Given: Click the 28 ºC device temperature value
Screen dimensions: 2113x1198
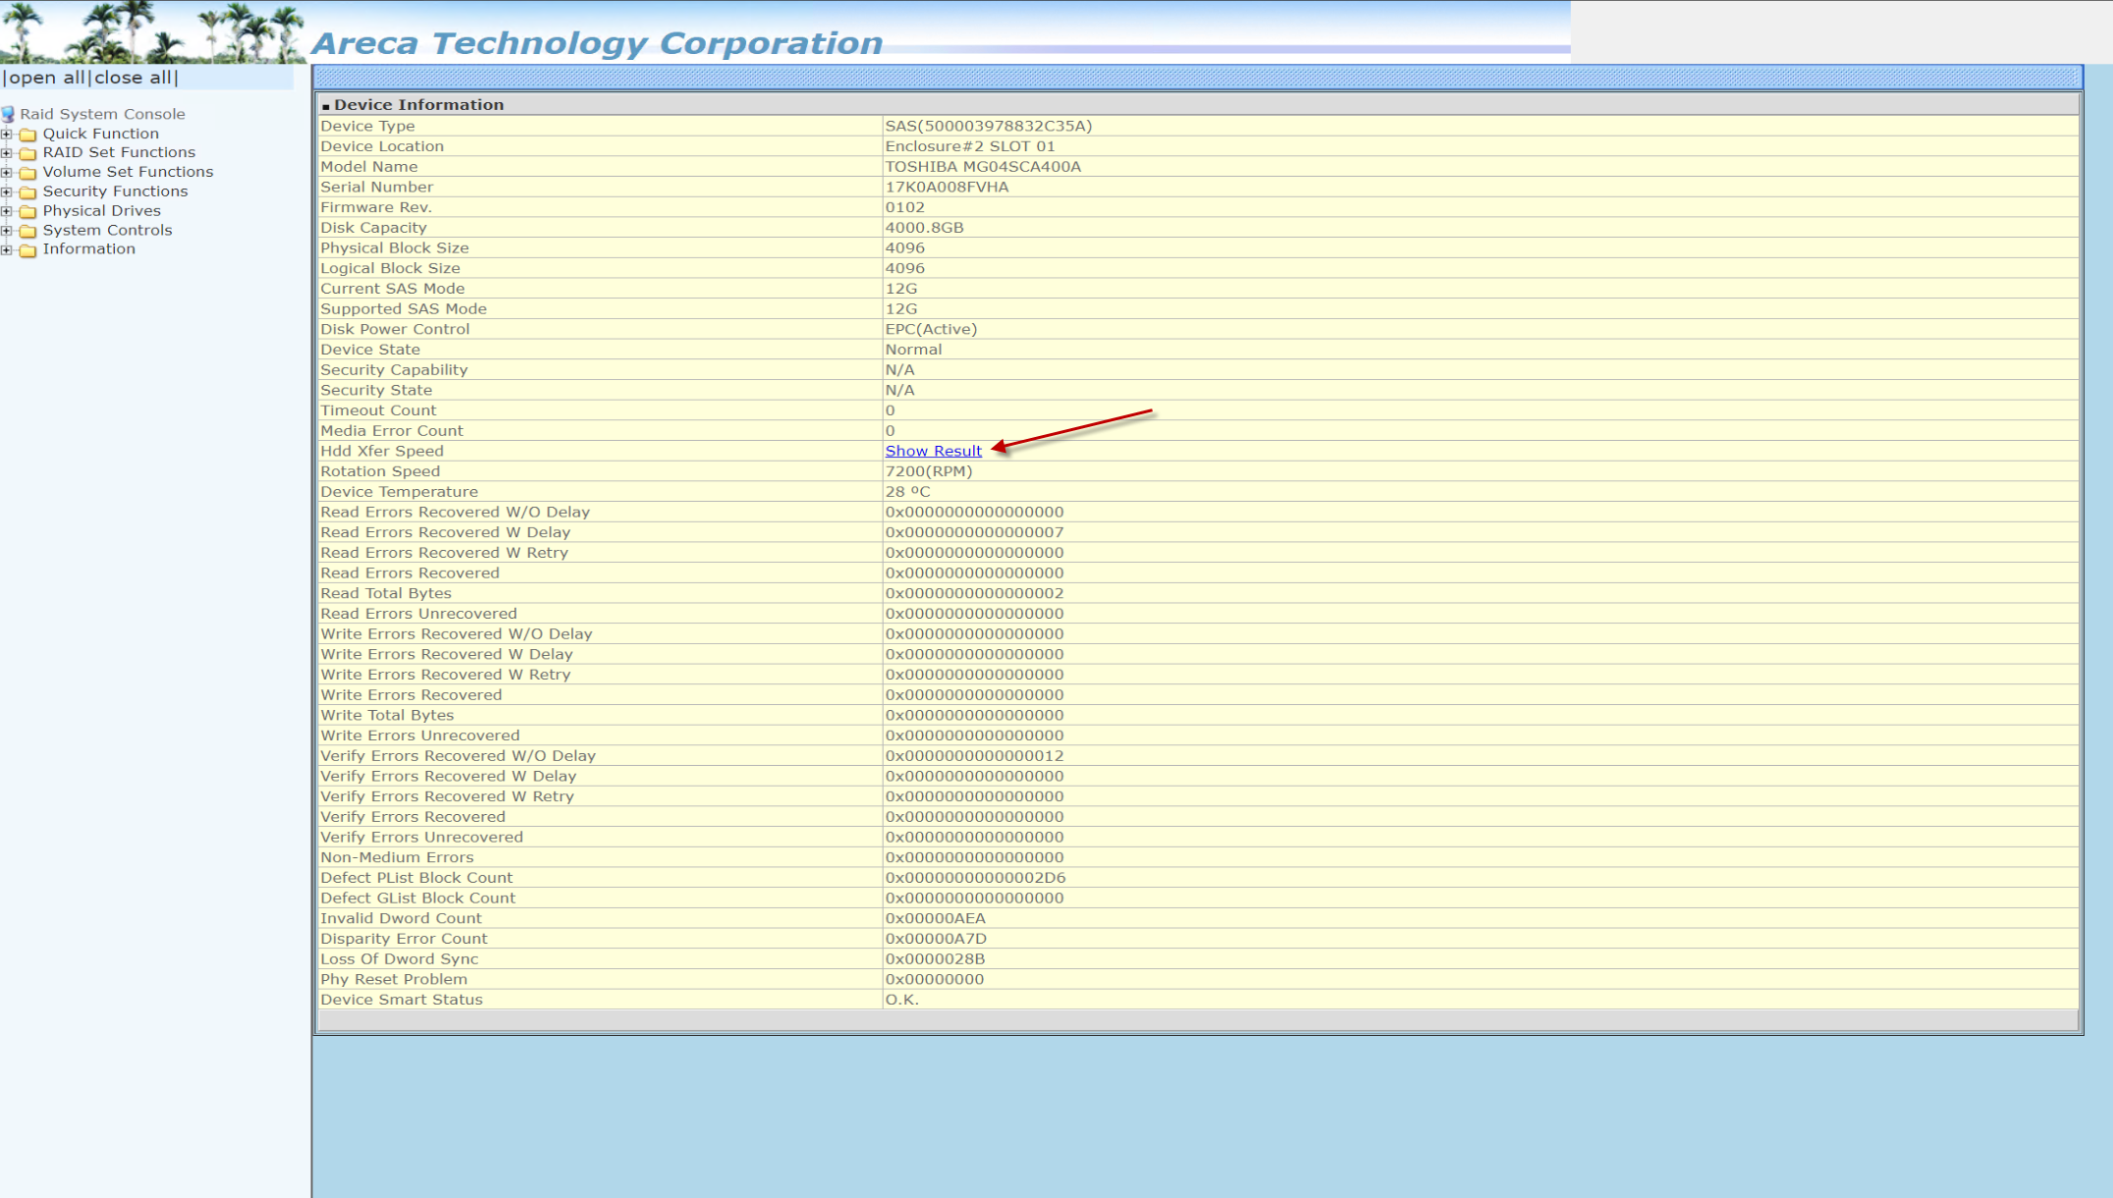Looking at the screenshot, I should tap(907, 492).
